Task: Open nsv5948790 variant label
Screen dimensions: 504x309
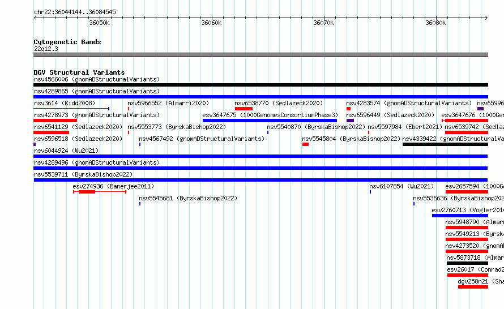Action: click(x=475, y=222)
